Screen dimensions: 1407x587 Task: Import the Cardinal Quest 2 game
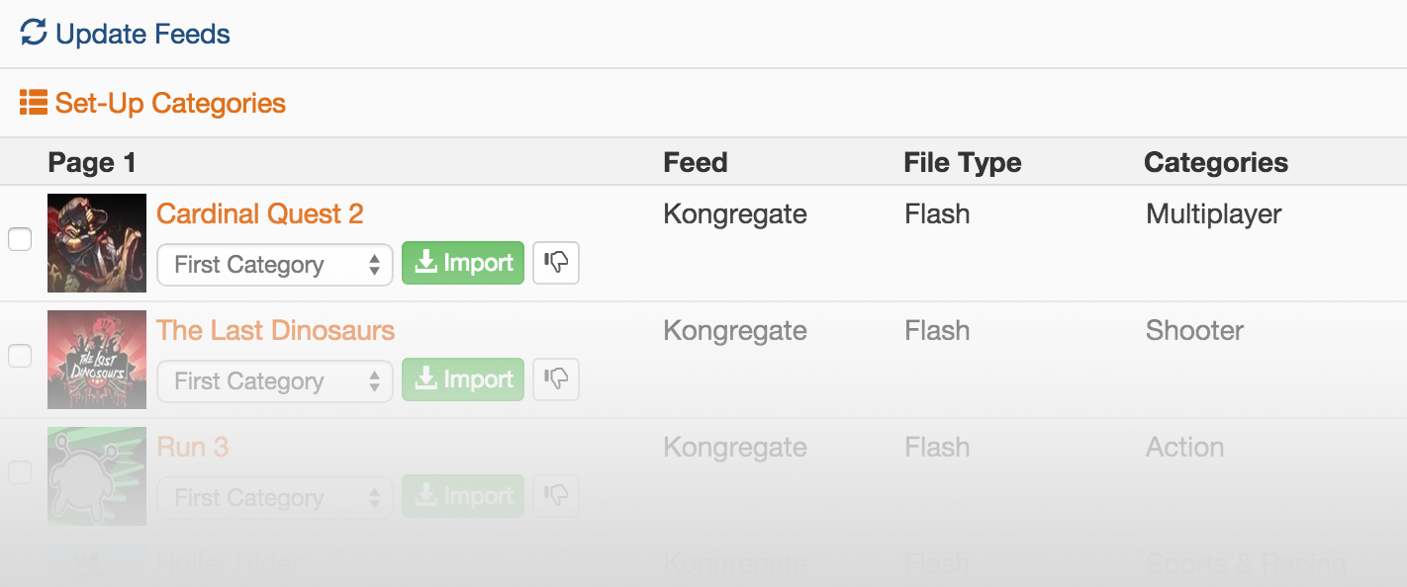(463, 263)
